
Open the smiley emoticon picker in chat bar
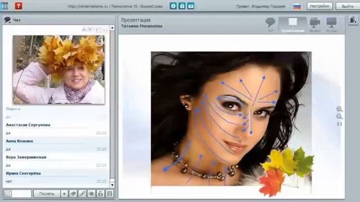8,194
